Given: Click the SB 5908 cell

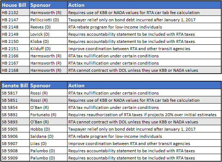Looking at the screenshot, I should pyautogui.click(x=15, y=151).
